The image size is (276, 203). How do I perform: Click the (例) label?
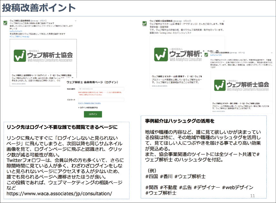coord(152,171)
